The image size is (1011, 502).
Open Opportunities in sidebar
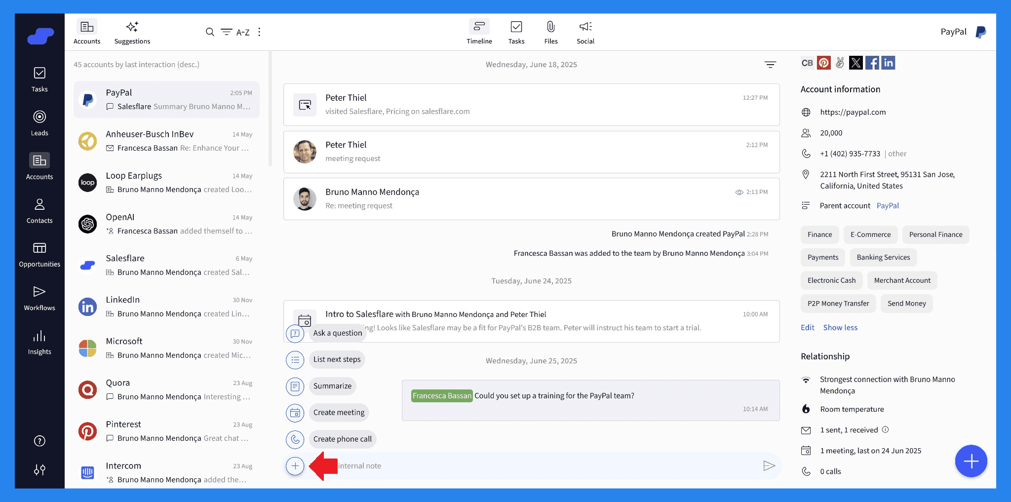[39, 255]
